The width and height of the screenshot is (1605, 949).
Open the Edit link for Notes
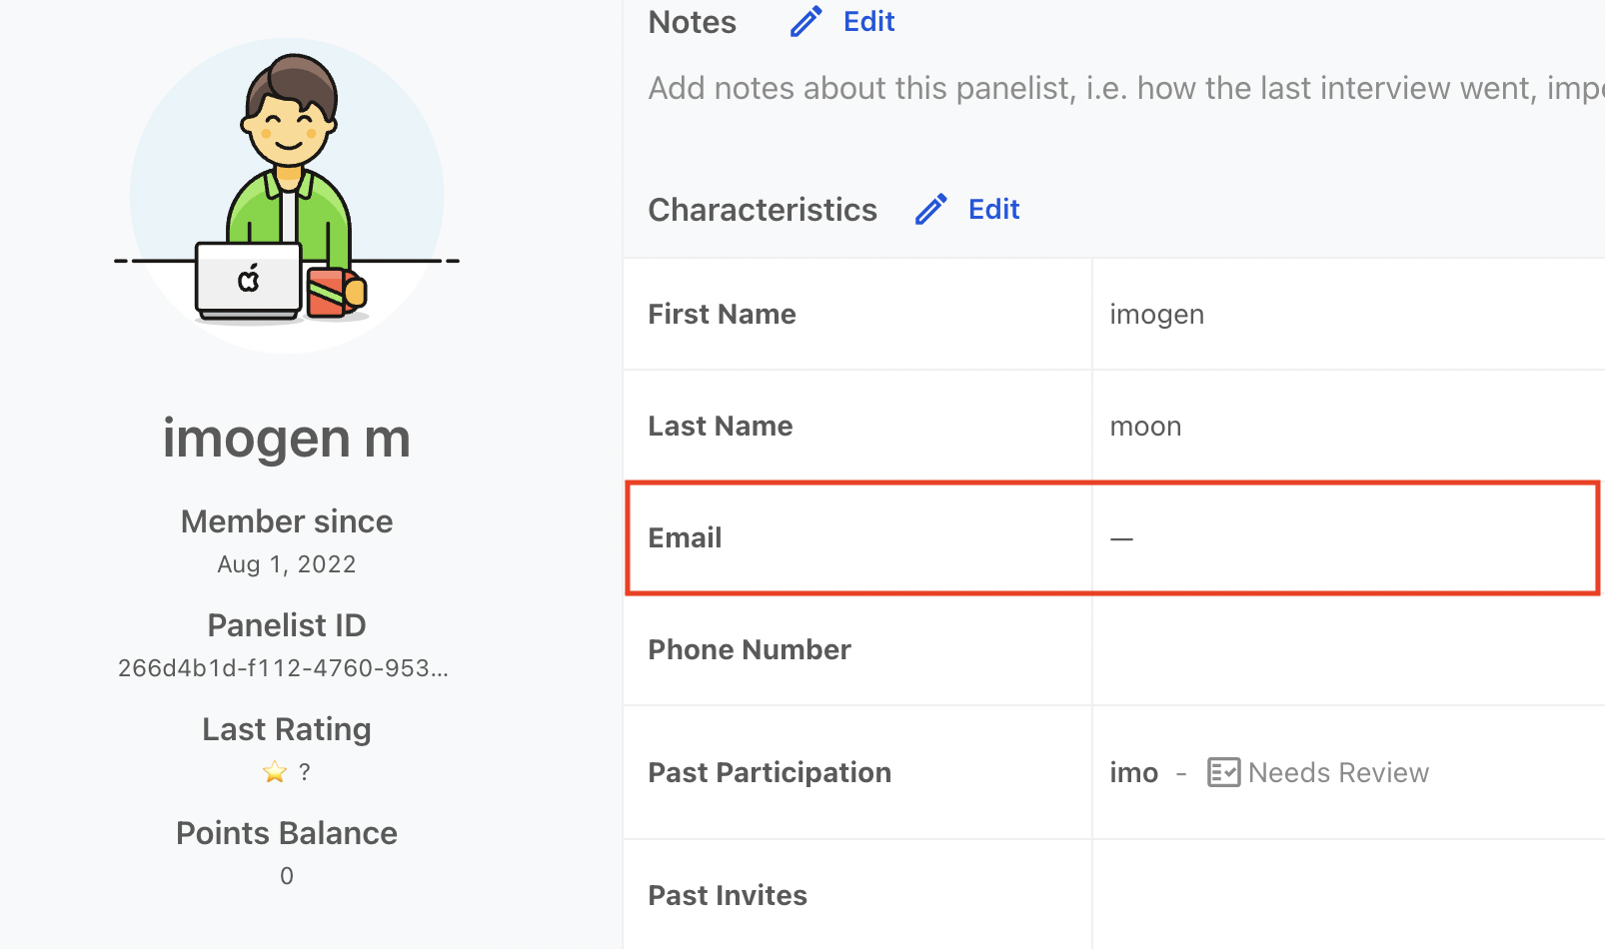click(868, 21)
